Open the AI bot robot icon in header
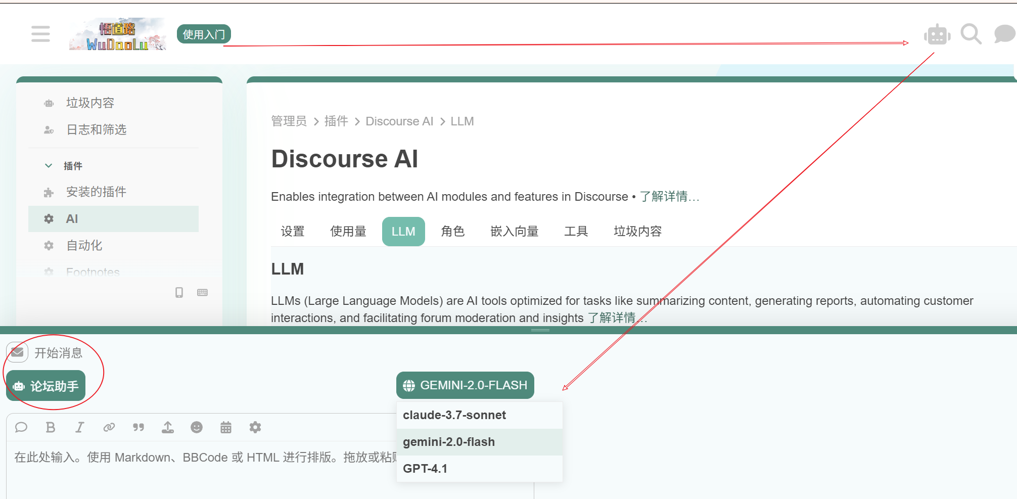Image resolution: width=1017 pixels, height=499 pixels. [937, 34]
